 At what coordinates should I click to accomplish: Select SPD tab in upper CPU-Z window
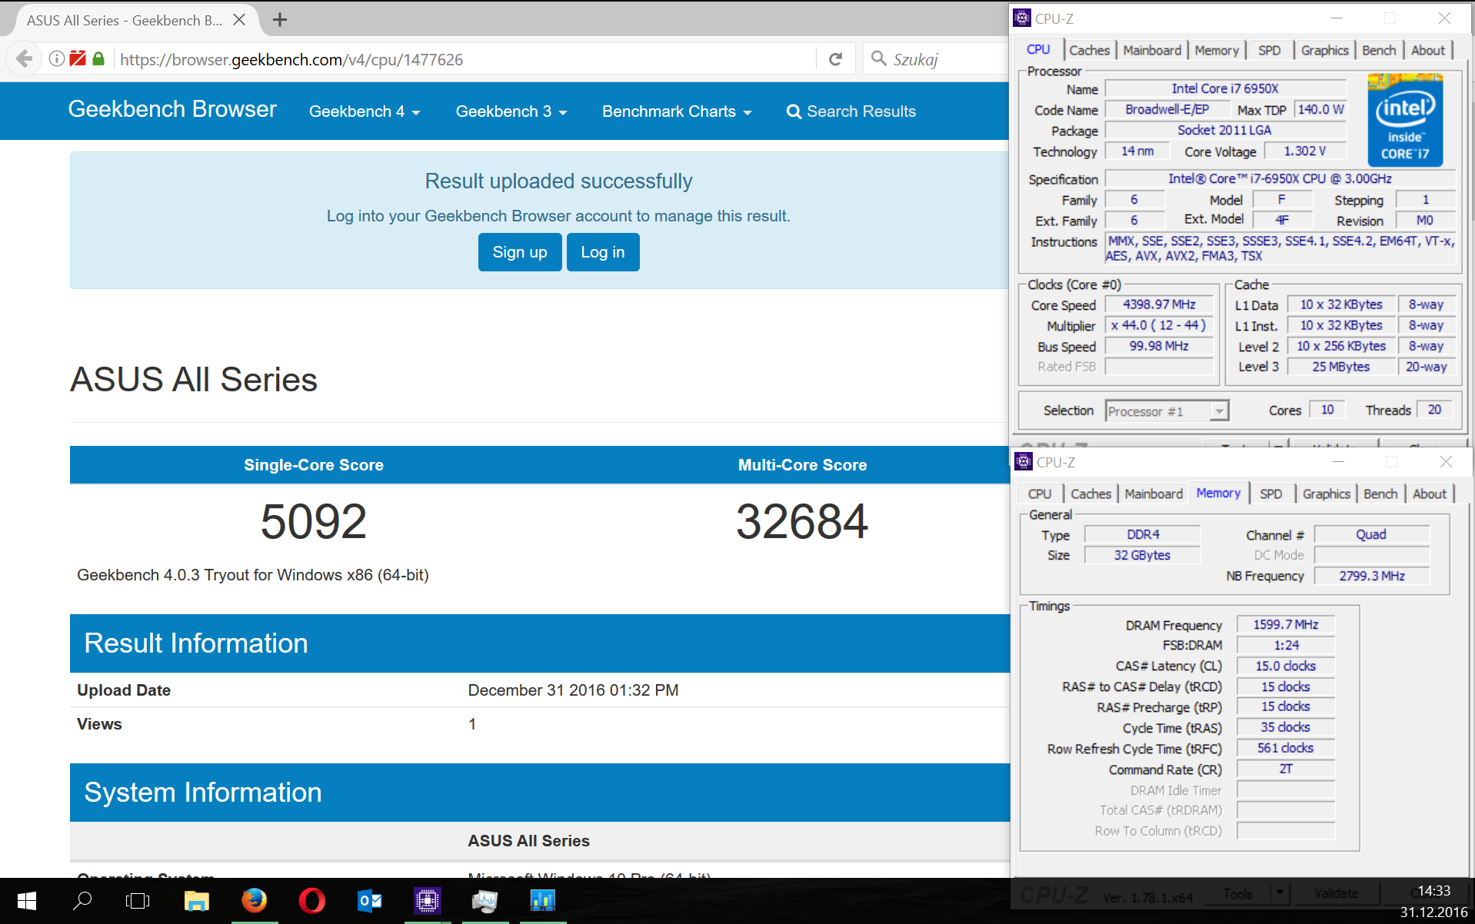coord(1270,50)
